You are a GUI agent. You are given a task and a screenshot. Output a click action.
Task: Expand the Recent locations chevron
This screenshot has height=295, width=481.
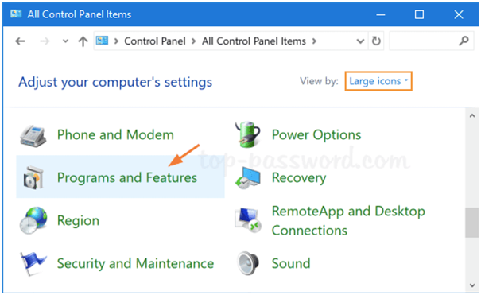click(65, 41)
